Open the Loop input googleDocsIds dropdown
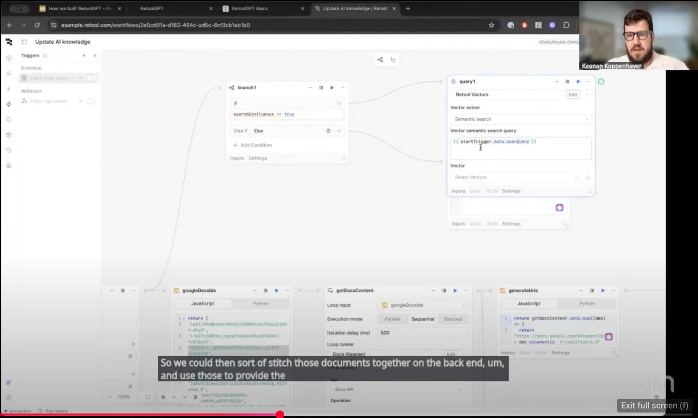 [423, 305]
